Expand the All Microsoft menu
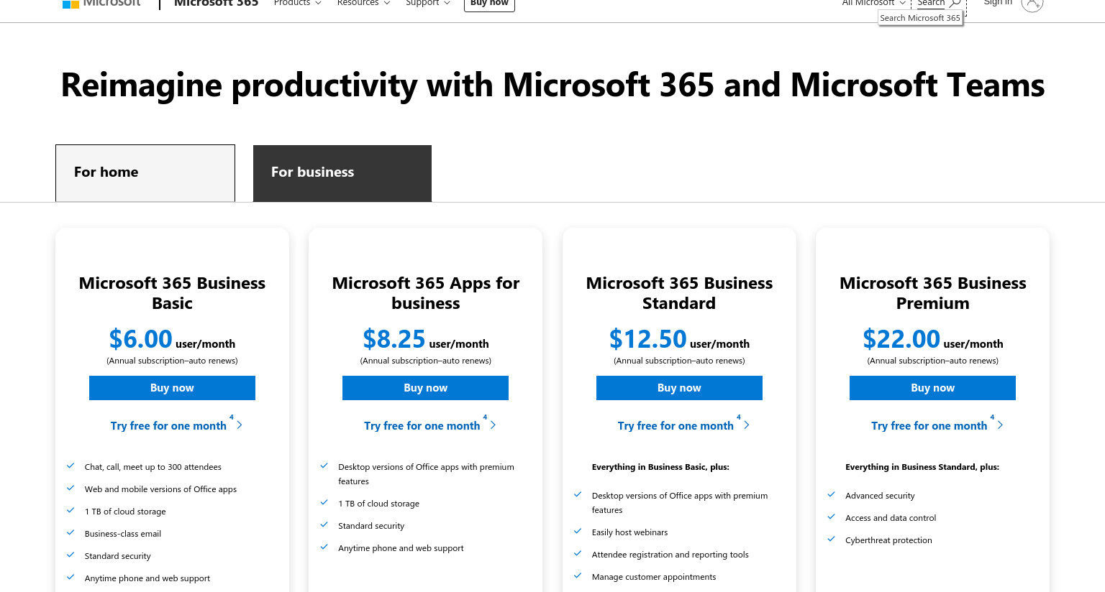This screenshot has height=592, width=1105. [x=873, y=4]
